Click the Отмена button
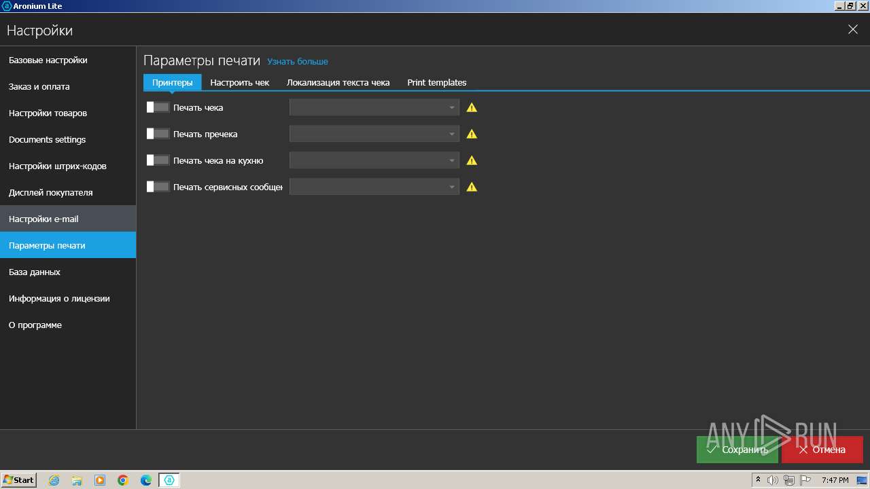The image size is (870, 489). tap(822, 450)
